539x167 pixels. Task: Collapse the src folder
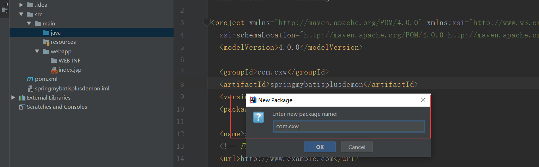(x=21, y=14)
